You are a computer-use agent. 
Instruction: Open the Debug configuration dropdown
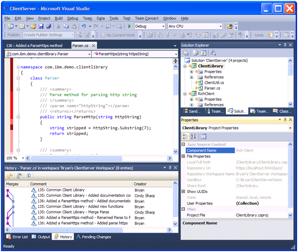[x=163, y=26]
